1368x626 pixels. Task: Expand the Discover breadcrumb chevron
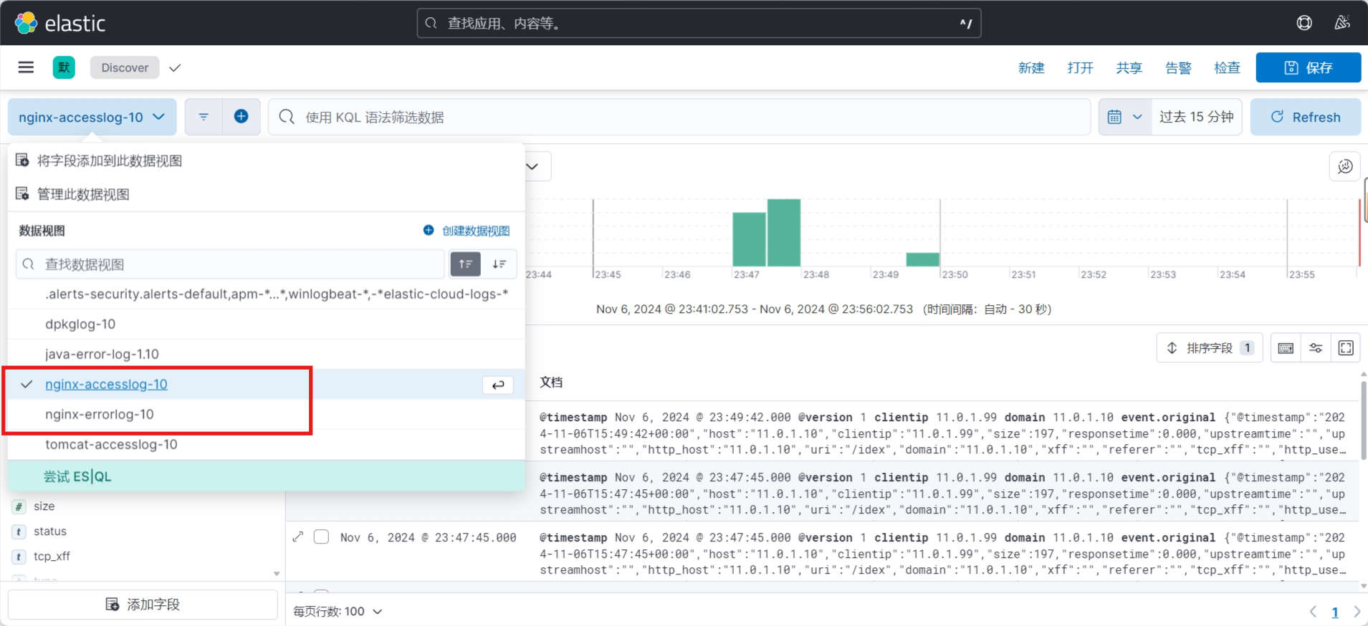(175, 67)
